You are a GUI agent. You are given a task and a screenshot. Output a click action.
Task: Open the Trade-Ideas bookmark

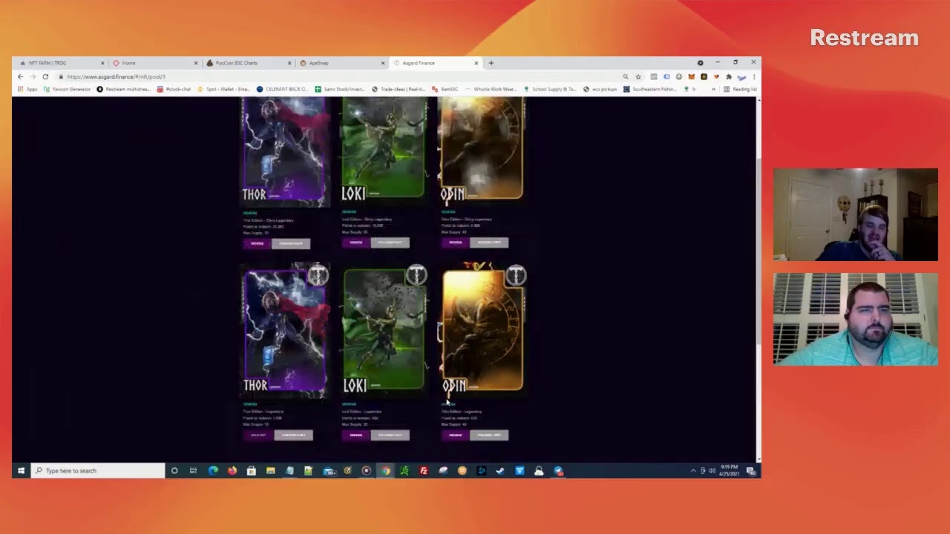pyautogui.click(x=399, y=89)
